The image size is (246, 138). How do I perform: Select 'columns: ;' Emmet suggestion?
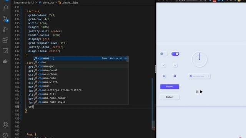point(81,58)
